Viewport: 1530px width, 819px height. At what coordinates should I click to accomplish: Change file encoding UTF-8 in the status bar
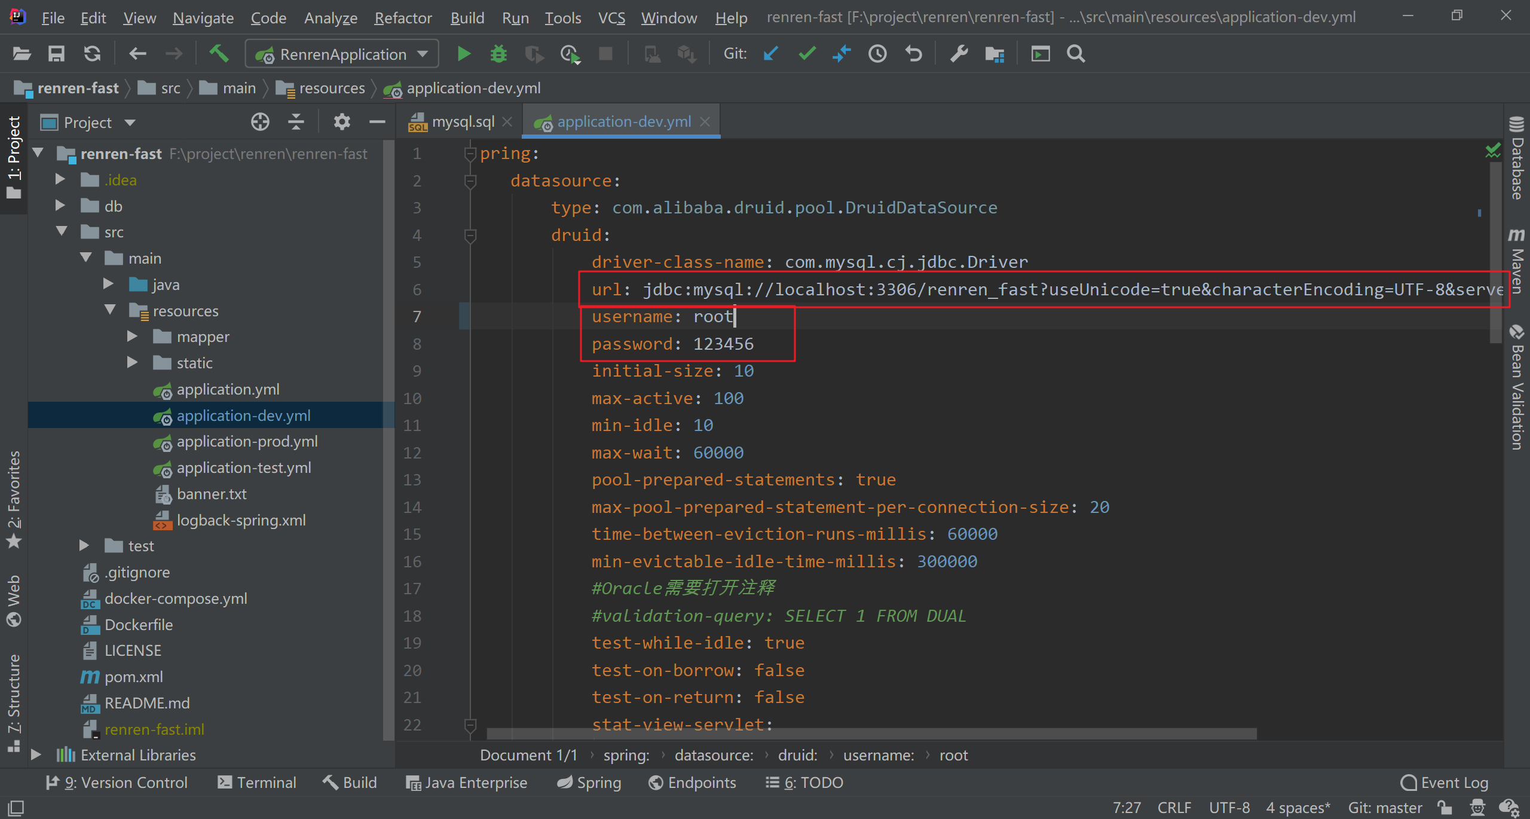pyautogui.click(x=1229, y=808)
